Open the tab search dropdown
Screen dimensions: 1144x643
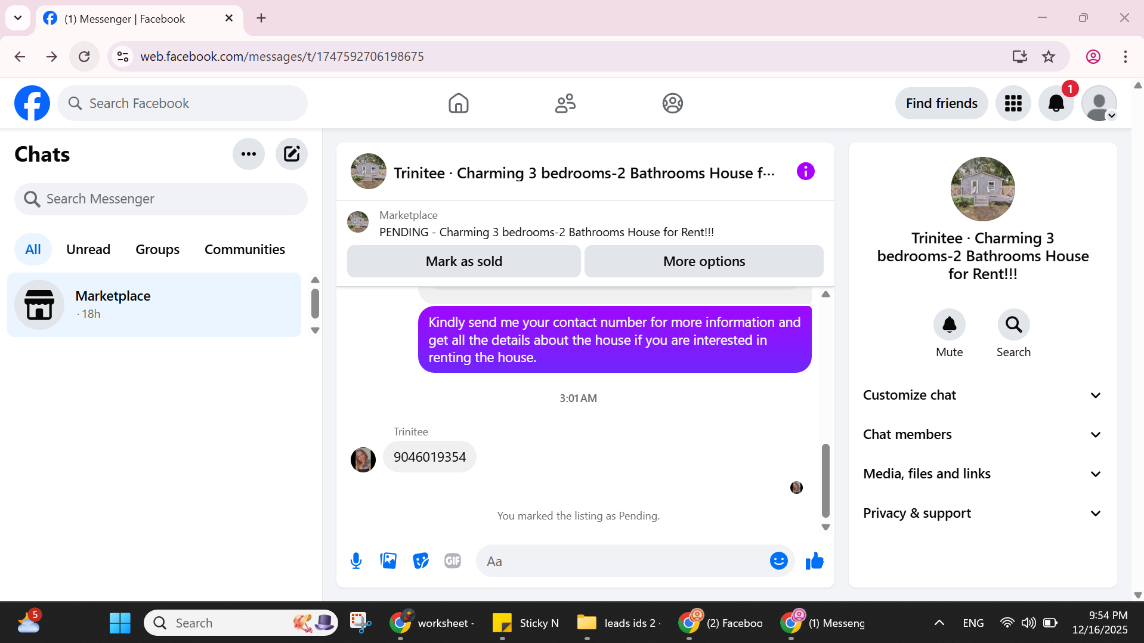pos(18,18)
